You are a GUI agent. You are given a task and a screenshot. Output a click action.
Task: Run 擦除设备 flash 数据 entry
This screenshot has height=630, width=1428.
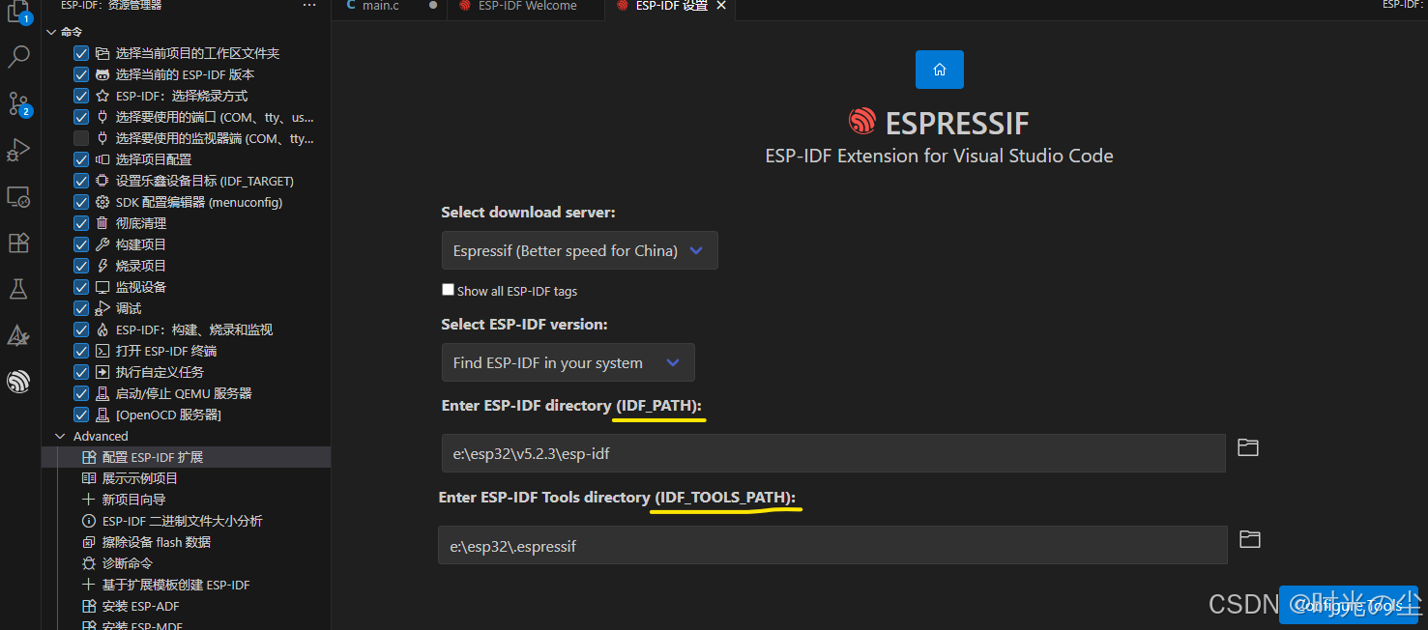(x=187, y=542)
